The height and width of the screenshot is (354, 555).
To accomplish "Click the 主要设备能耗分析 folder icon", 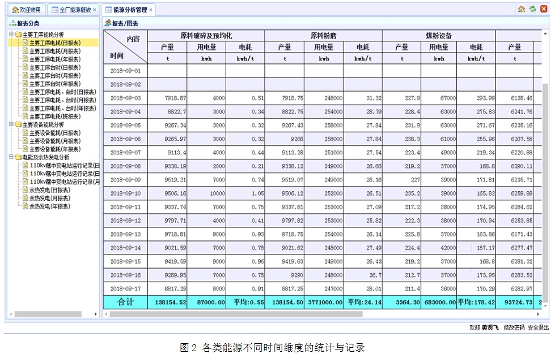I will [18, 125].
